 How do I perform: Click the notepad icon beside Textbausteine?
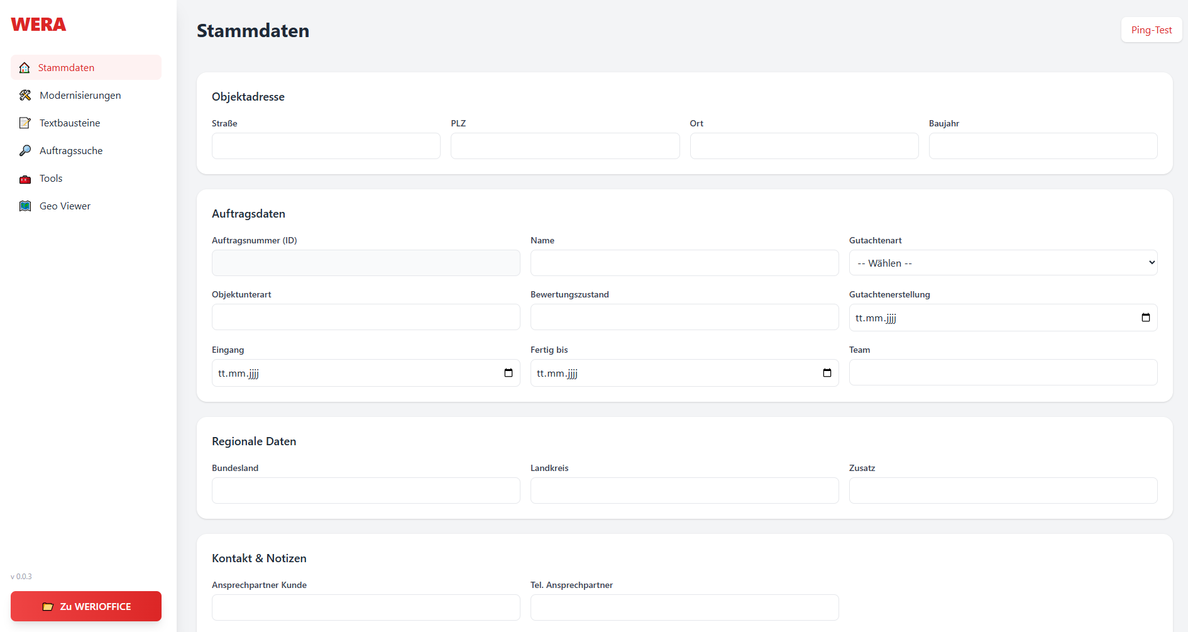pos(25,123)
